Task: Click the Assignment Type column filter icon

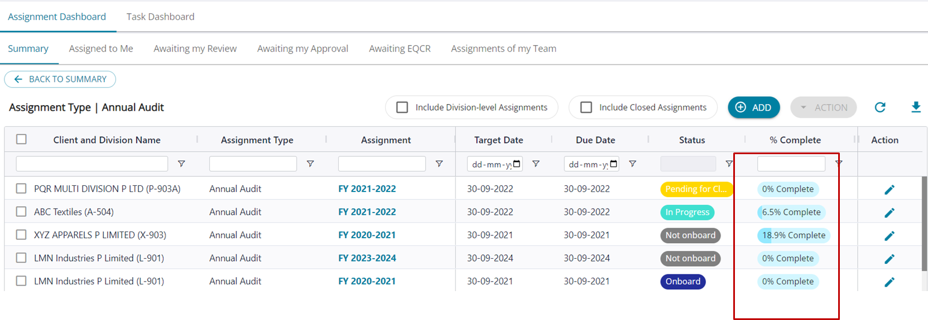Action: pos(310,164)
